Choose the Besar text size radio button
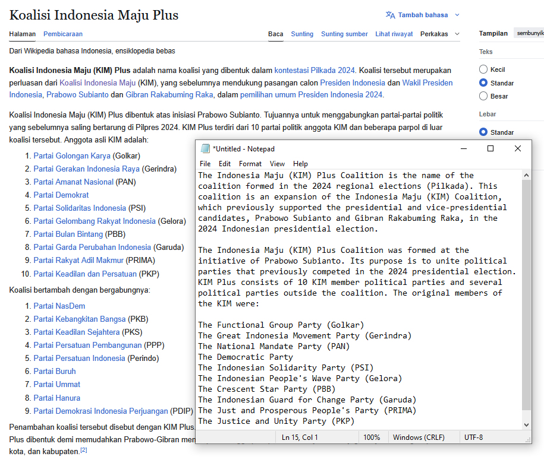Image resolution: width=544 pixels, height=466 pixels. click(x=483, y=96)
